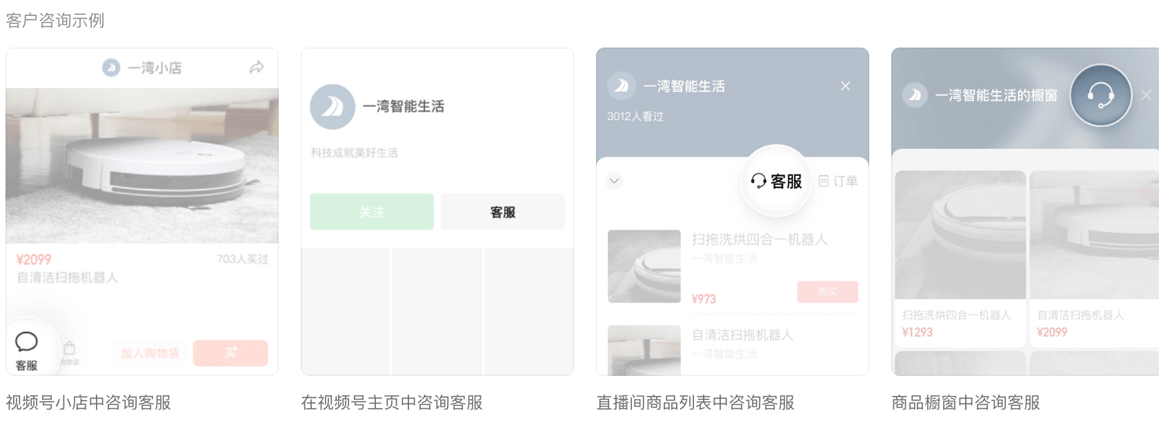Close the 一湾智能生活 livestream panel
The width and height of the screenshot is (1170, 422).
[x=845, y=86]
